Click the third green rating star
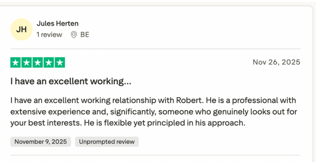The image size is (316, 164). 38,62
